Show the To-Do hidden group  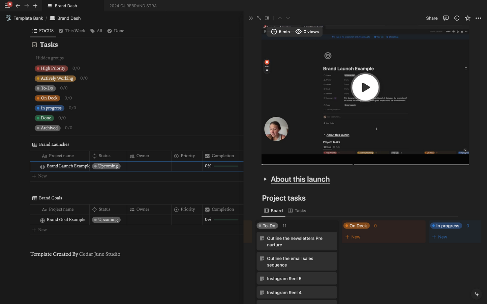pyautogui.click(x=45, y=88)
